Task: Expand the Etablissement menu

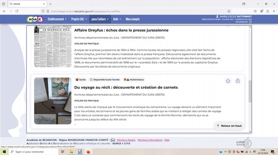Action: [57, 19]
